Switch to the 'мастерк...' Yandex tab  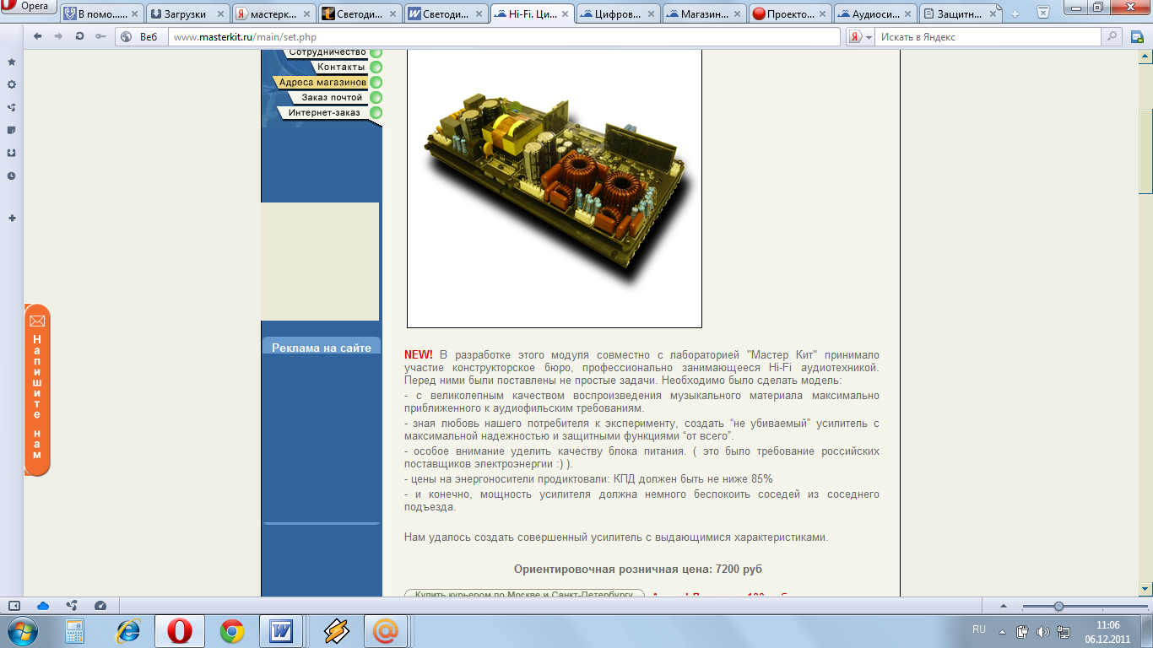[273, 13]
